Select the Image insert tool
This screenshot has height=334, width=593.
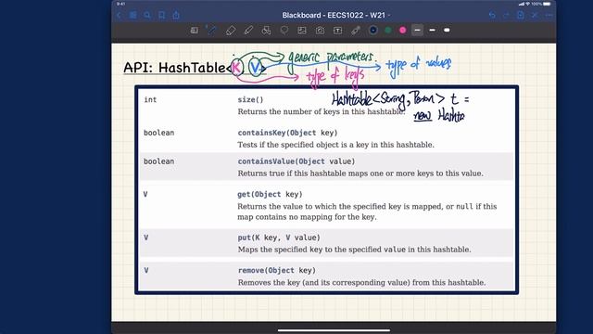pyautogui.click(x=302, y=31)
